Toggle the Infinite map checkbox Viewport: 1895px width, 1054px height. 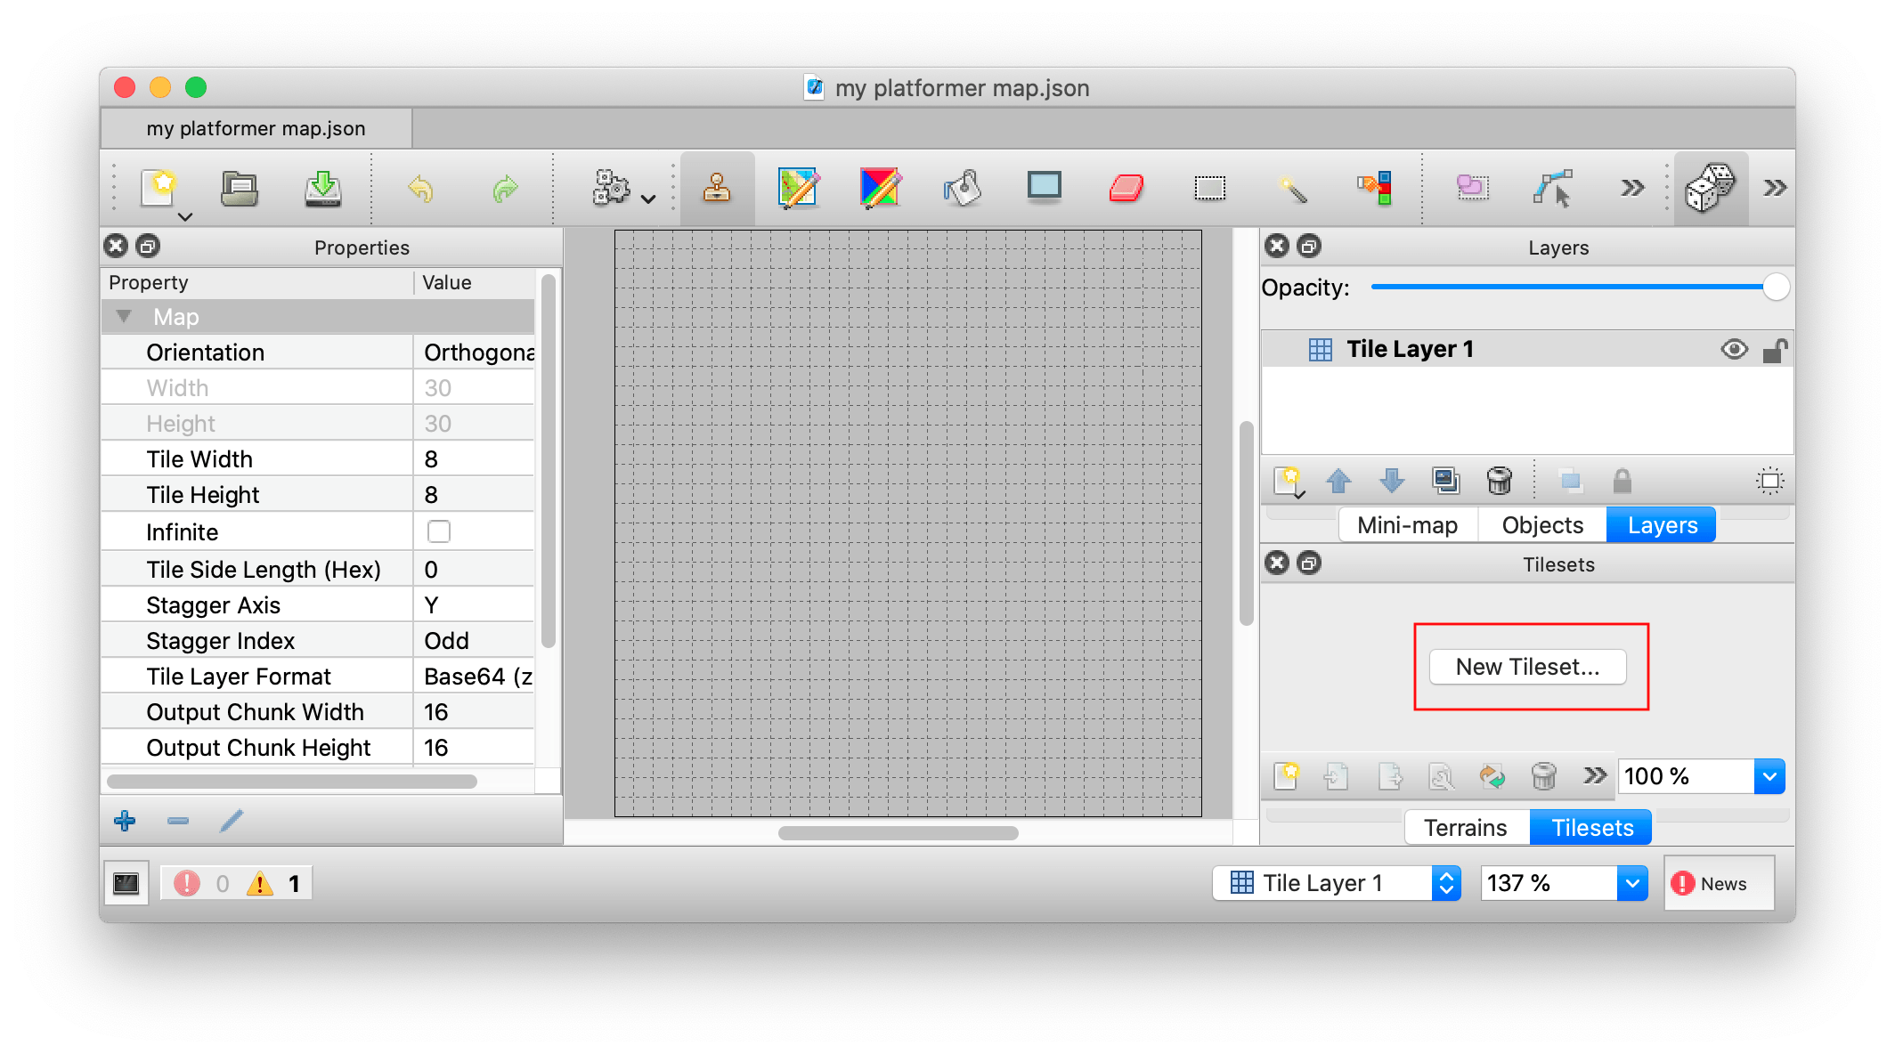[x=438, y=531]
